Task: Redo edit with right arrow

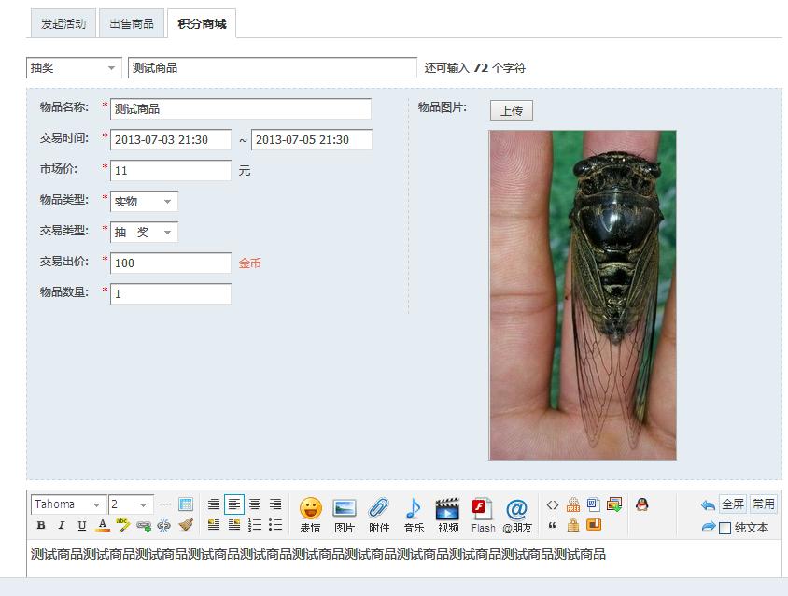Action: coord(708,527)
